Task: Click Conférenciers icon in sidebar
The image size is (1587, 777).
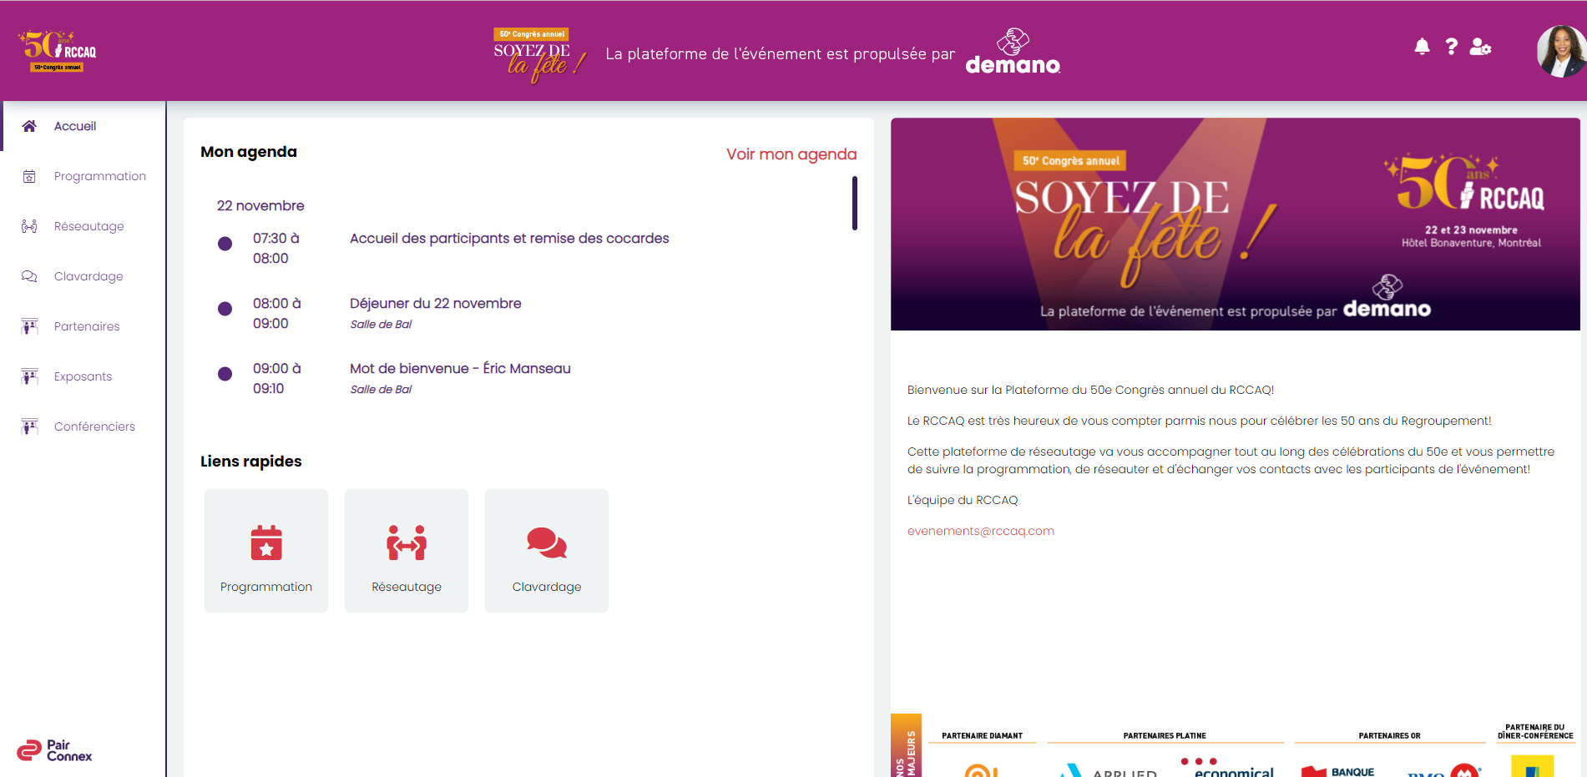Action: coord(29,426)
